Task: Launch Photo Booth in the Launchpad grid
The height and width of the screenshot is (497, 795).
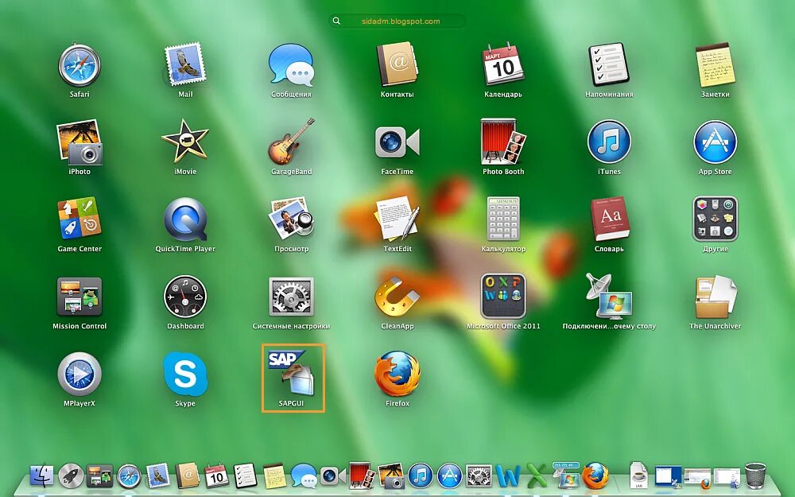Action: [x=503, y=142]
